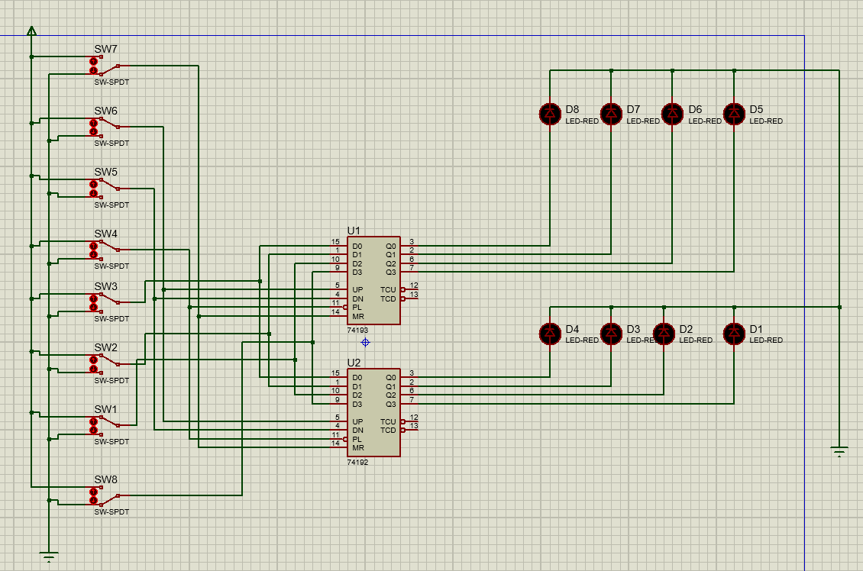Toggle the SW5 SPDT switch
The image size is (863, 571).
point(105,189)
